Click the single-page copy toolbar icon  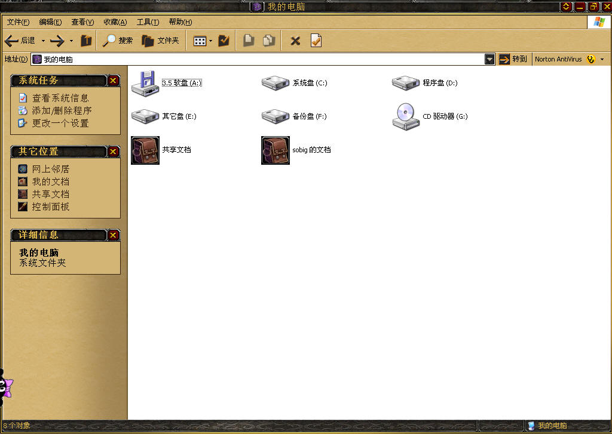click(x=248, y=41)
